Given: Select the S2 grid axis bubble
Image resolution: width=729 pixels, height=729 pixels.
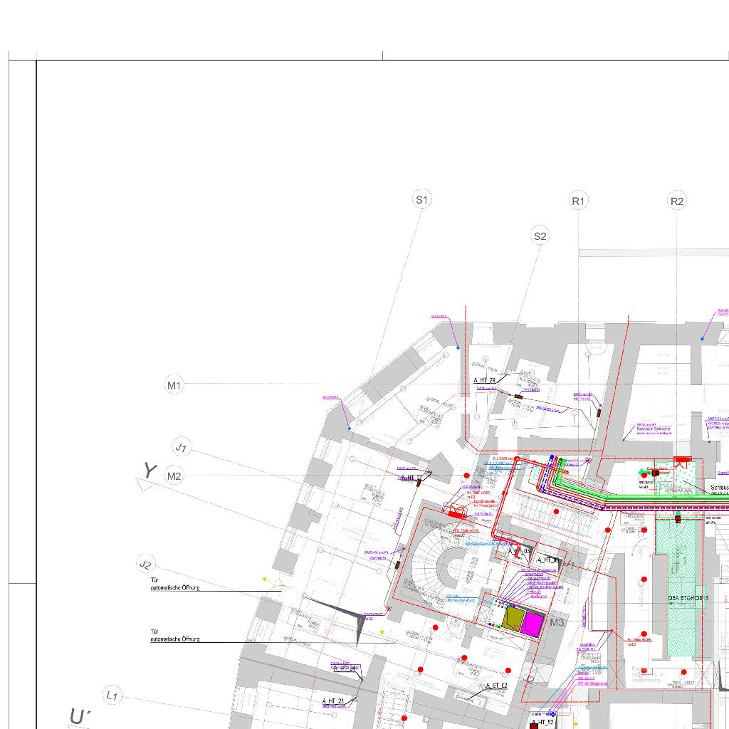Looking at the screenshot, I should [x=540, y=236].
